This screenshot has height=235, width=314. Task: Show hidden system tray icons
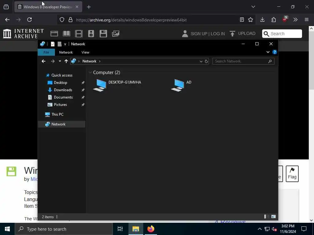[259, 229]
